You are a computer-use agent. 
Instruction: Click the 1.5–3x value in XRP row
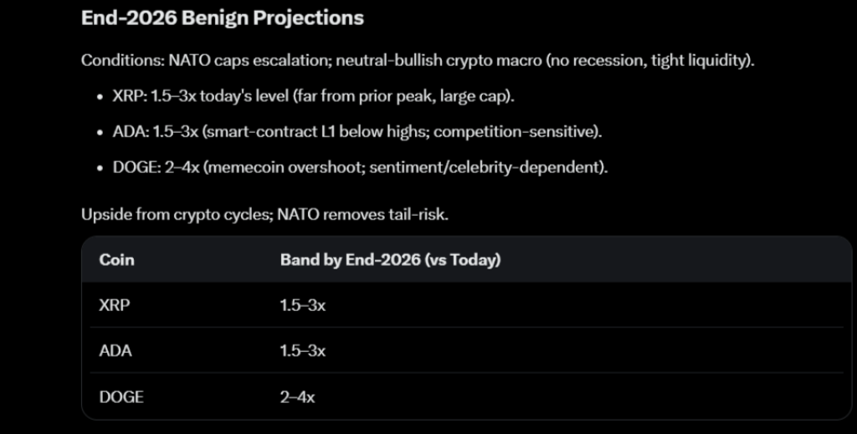[x=303, y=305]
